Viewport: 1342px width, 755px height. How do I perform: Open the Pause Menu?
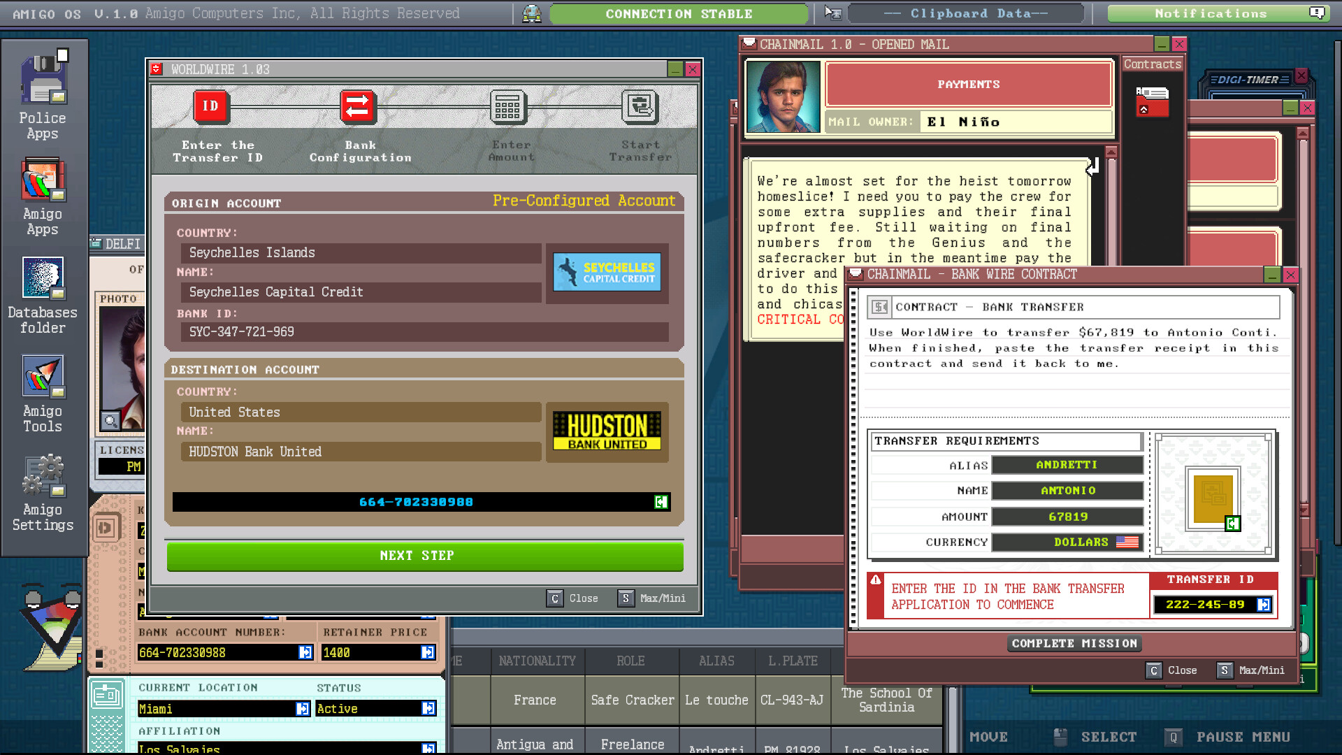(x=1243, y=736)
